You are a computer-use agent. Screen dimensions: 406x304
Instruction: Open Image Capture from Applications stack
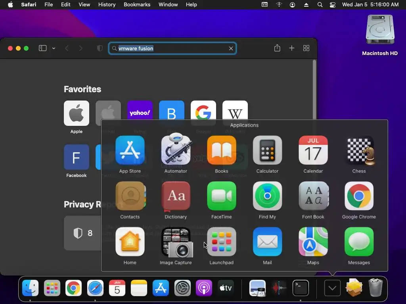tap(177, 243)
